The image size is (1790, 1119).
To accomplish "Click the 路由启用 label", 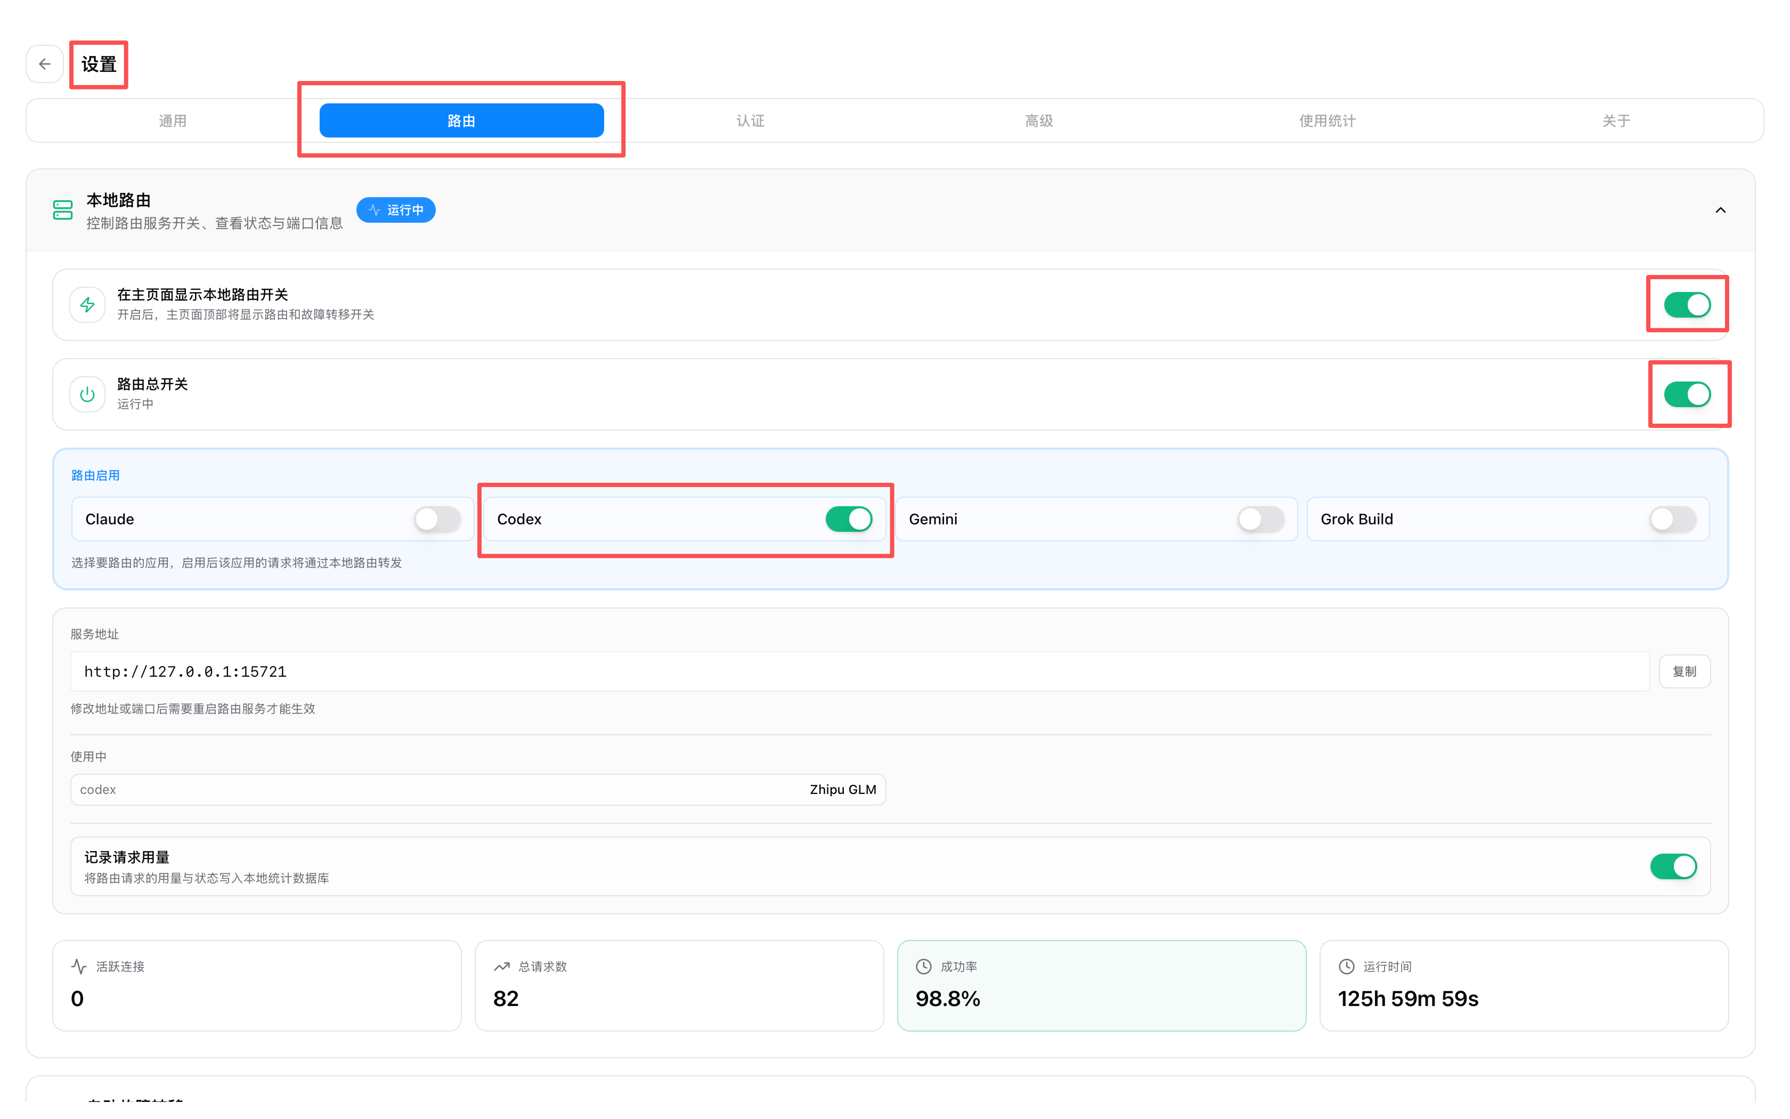I will point(95,475).
